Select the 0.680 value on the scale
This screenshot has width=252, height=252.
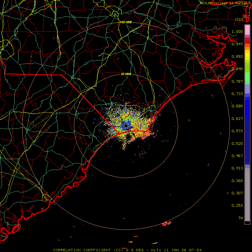click(x=237, y=106)
